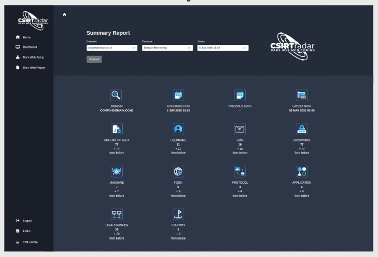Click the Protocol icon

click(240, 172)
